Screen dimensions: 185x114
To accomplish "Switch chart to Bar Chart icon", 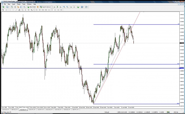I will tap(54, 7).
